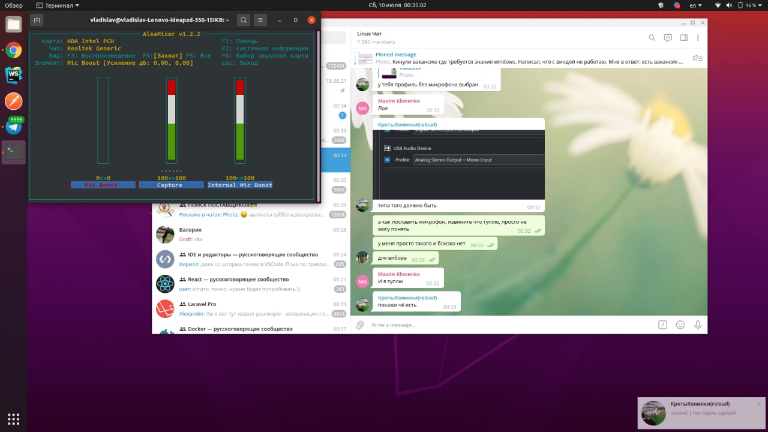
Task: Open the en keyboard layout dropdown
Action: pyautogui.click(x=696, y=5)
